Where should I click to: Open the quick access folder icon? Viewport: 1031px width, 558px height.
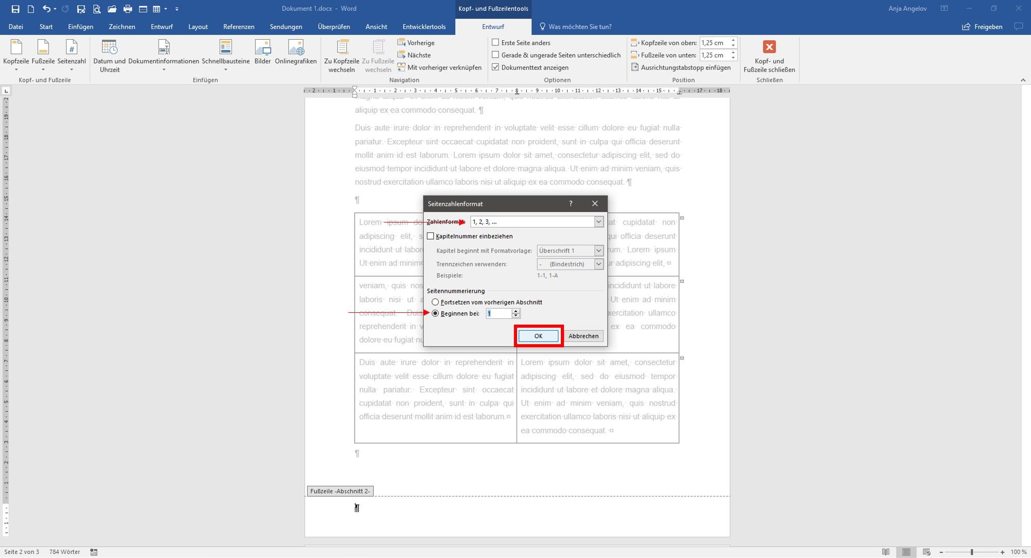click(x=112, y=9)
